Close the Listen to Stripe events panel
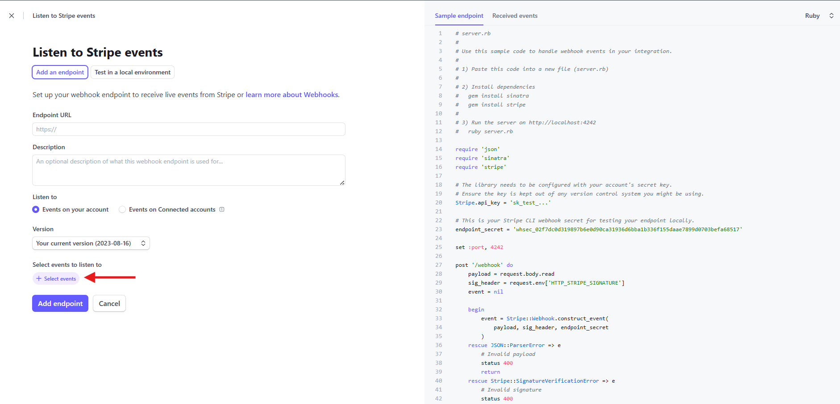Image resolution: width=840 pixels, height=404 pixels. [x=12, y=16]
